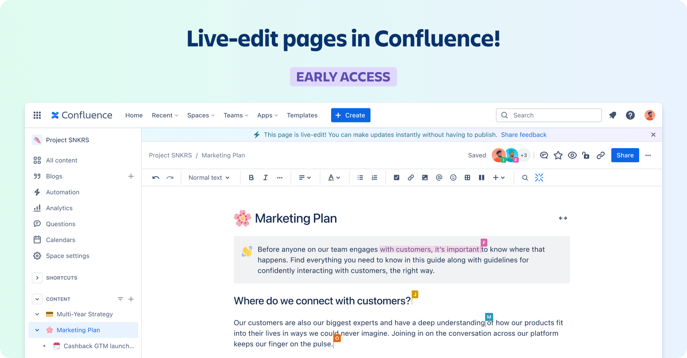Image resolution: width=687 pixels, height=358 pixels.
Task: Open the page more actions menu
Action: coord(648,156)
